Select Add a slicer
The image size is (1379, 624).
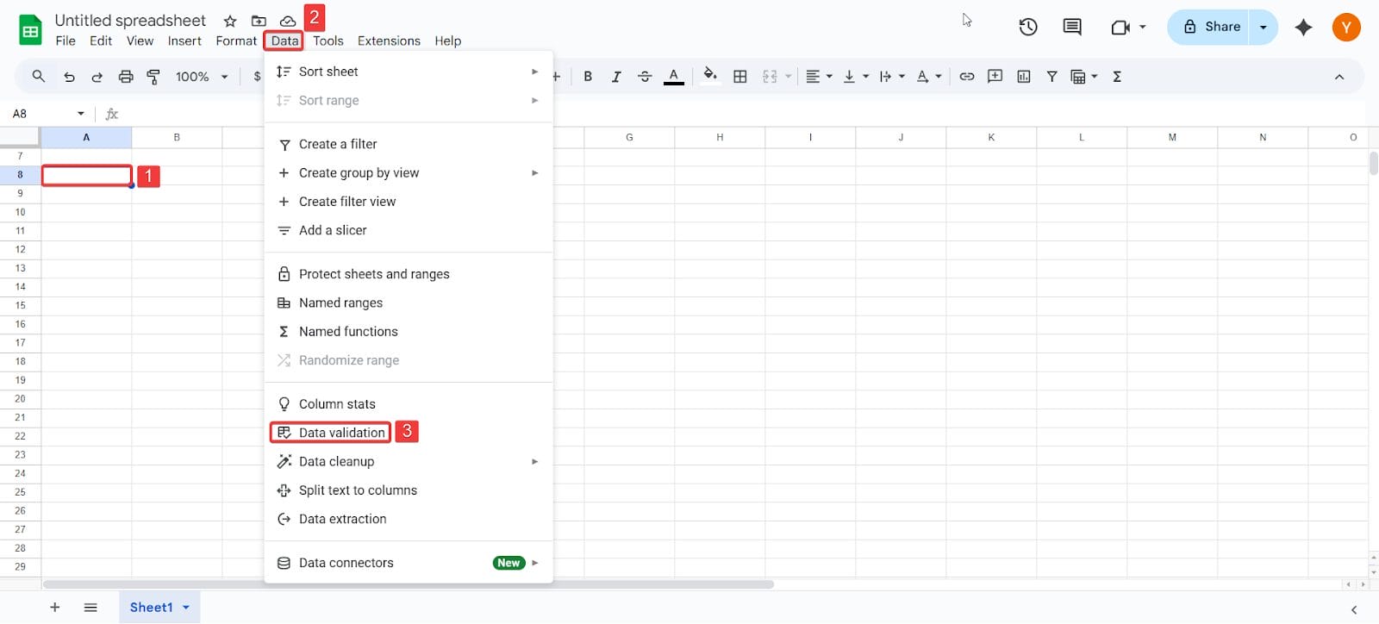coord(409,230)
